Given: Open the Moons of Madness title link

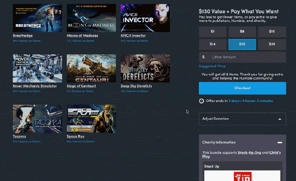Looking at the screenshot, I should (x=82, y=36).
